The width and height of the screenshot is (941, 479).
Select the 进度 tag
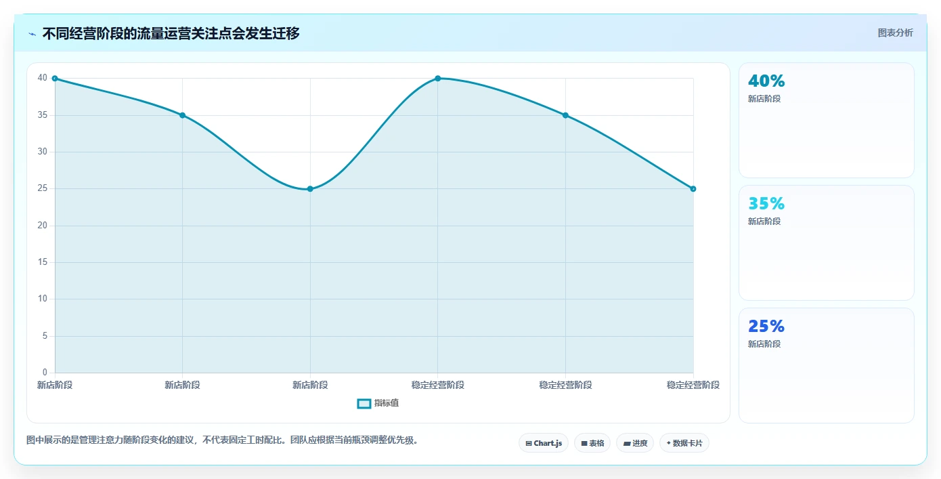pos(635,443)
